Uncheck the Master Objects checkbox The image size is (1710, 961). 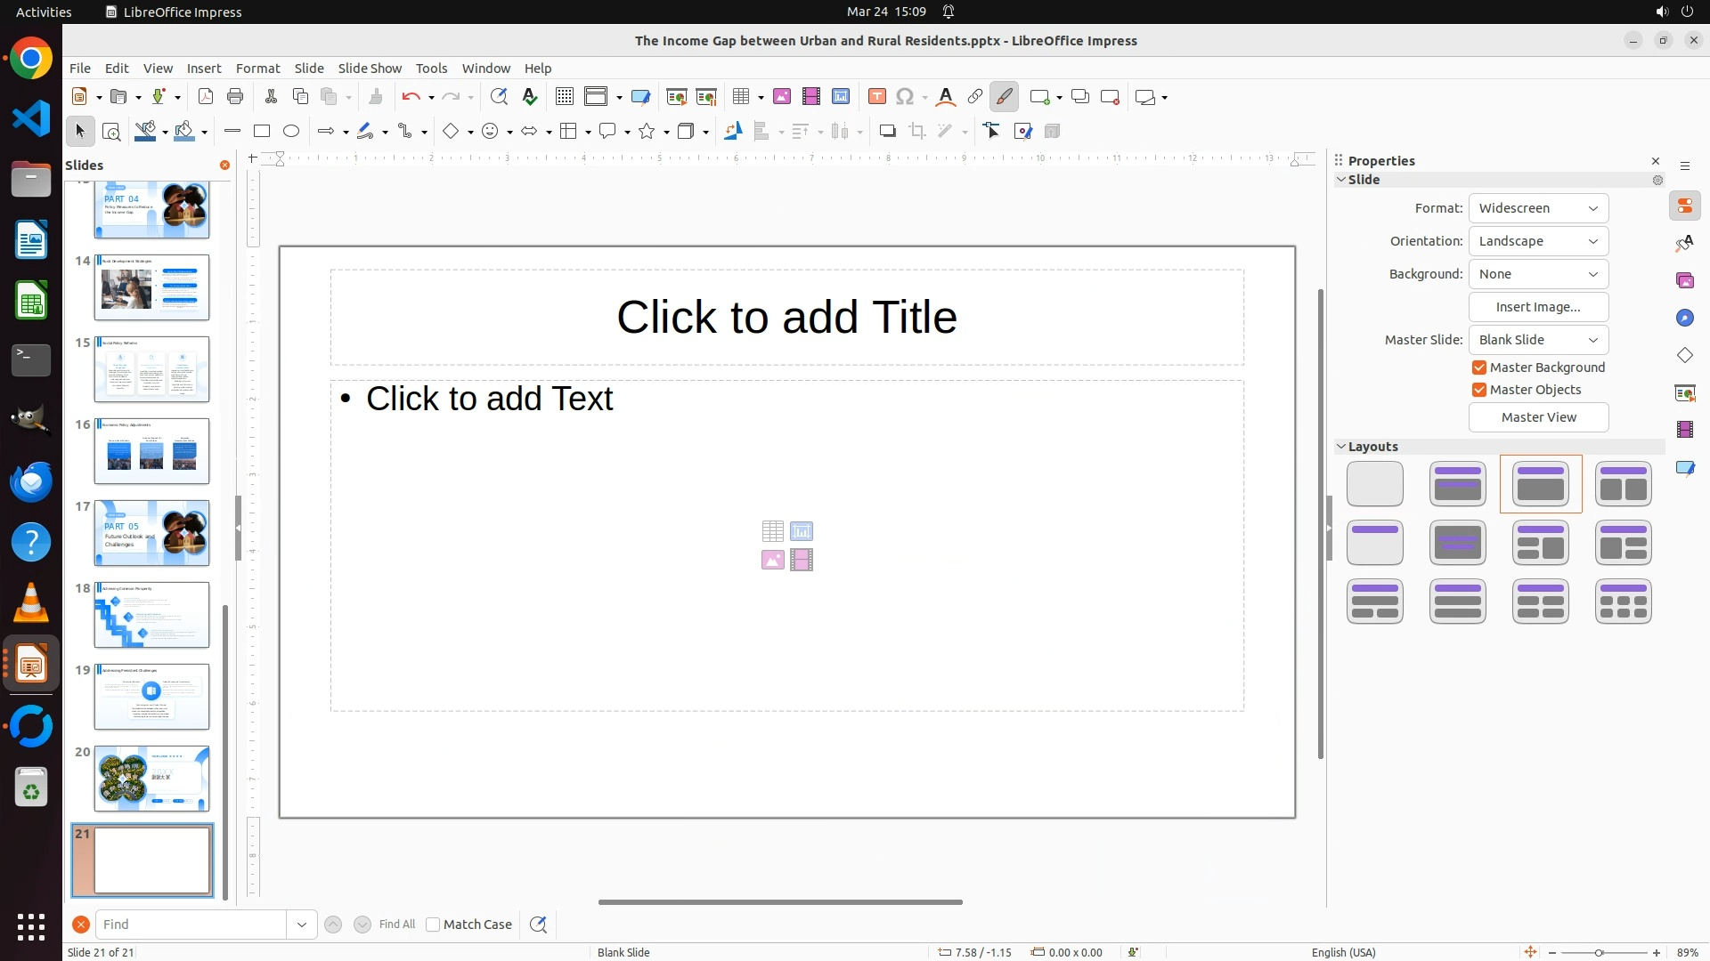(x=1479, y=390)
